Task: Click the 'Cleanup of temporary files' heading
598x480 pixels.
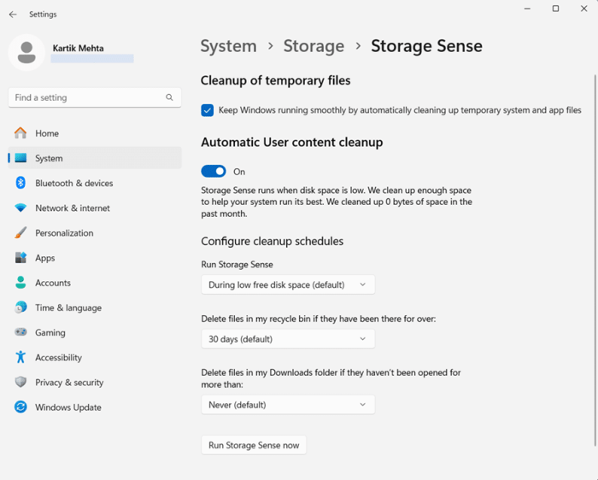Action: click(x=275, y=80)
